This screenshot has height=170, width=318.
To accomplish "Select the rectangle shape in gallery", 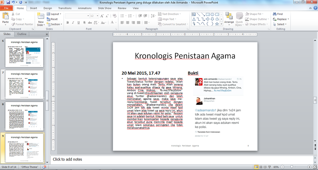I will point(208,14).
